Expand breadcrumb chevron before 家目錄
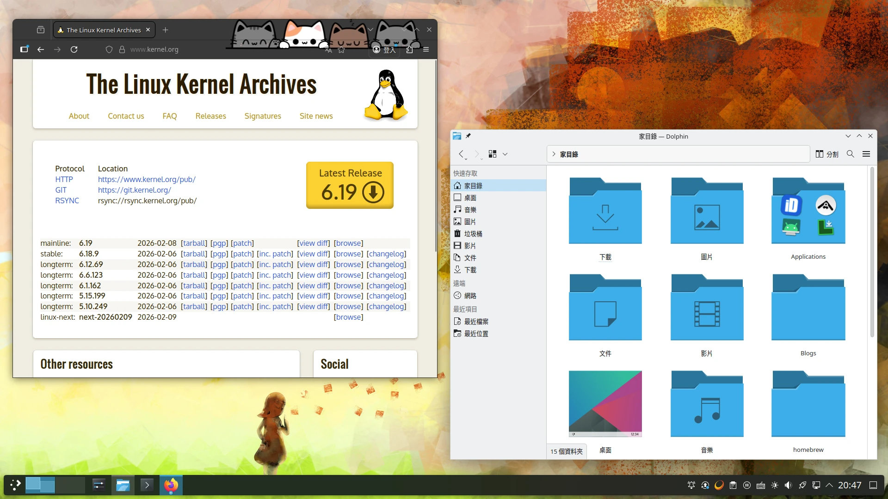Viewport: 888px width, 499px height. 554,154
